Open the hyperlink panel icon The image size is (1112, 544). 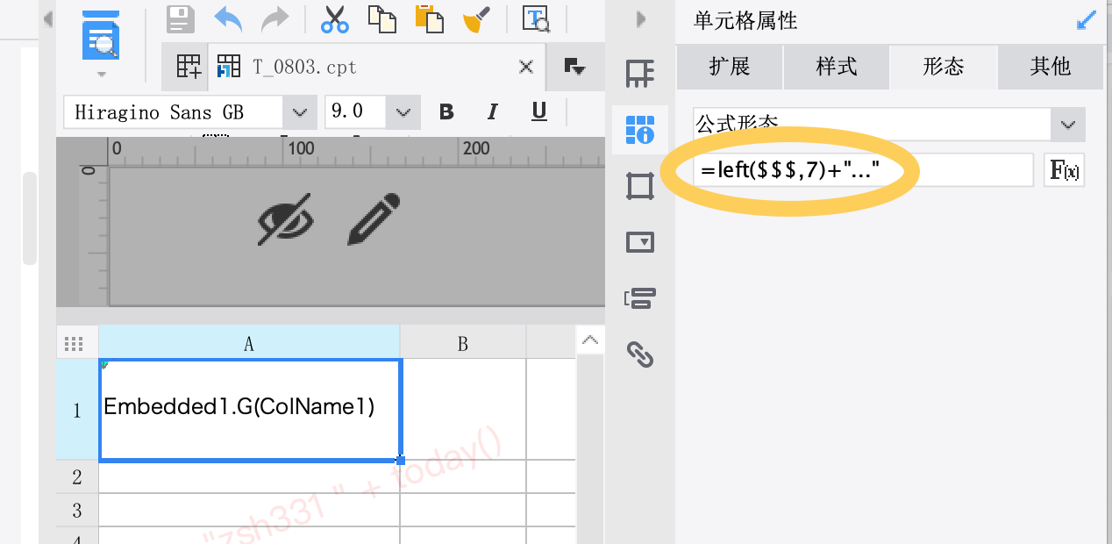tap(640, 354)
